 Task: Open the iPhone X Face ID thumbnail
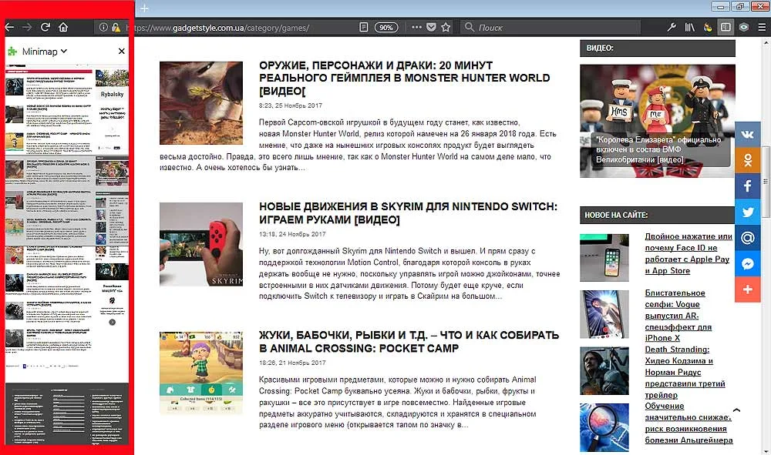pyautogui.click(x=604, y=258)
